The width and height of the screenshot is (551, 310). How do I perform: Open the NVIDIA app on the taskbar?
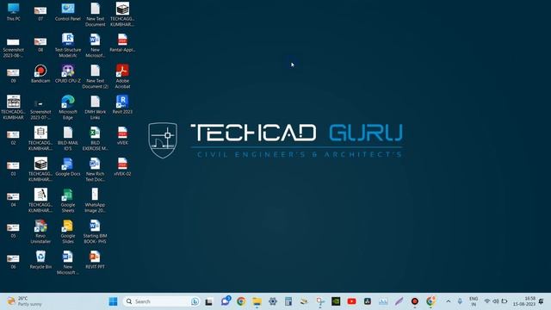[x=336, y=301]
